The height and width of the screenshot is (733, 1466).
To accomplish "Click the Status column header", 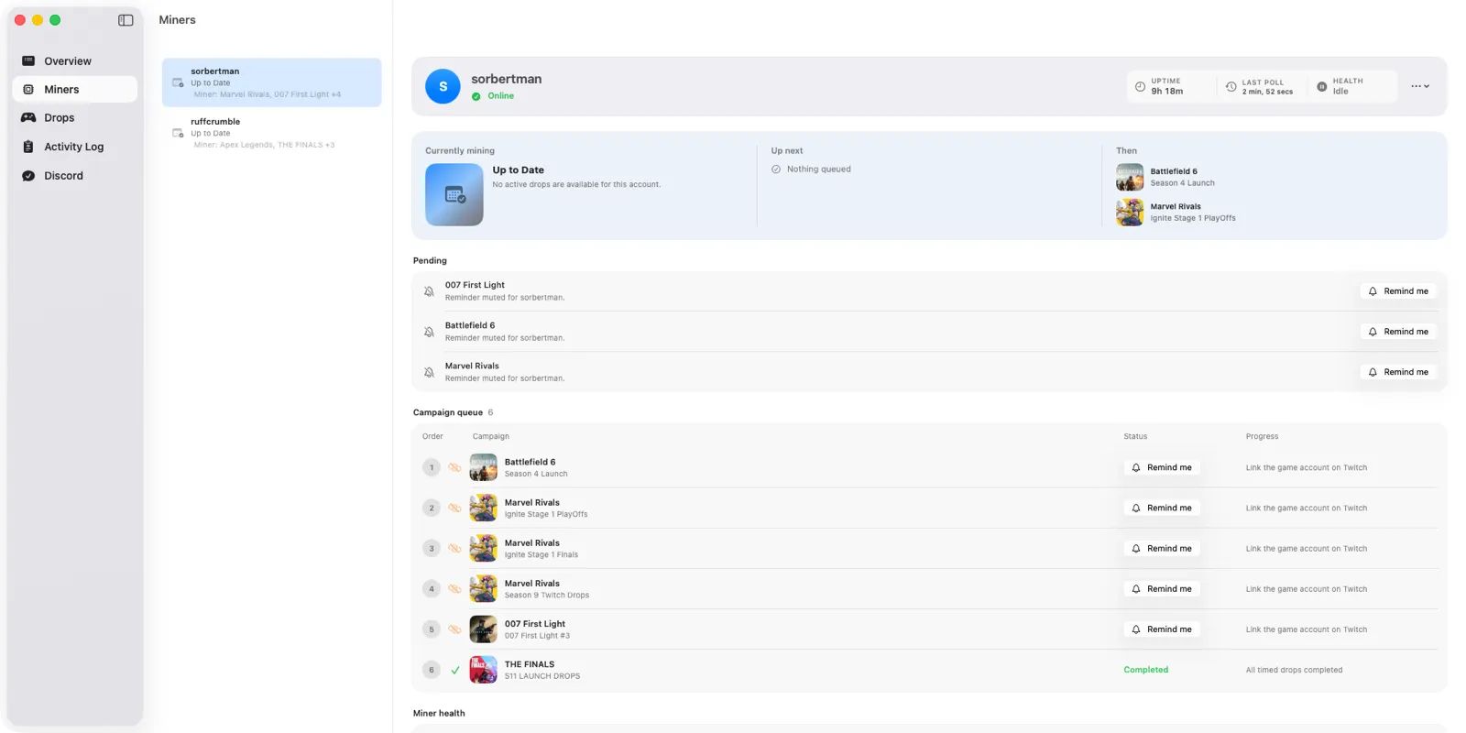I will coord(1135,436).
